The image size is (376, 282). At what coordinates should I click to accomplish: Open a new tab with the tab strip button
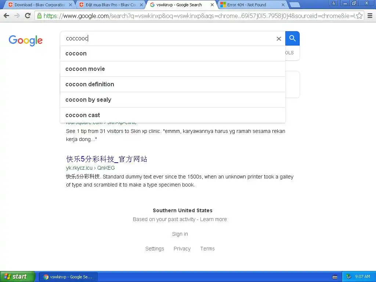coord(294,5)
